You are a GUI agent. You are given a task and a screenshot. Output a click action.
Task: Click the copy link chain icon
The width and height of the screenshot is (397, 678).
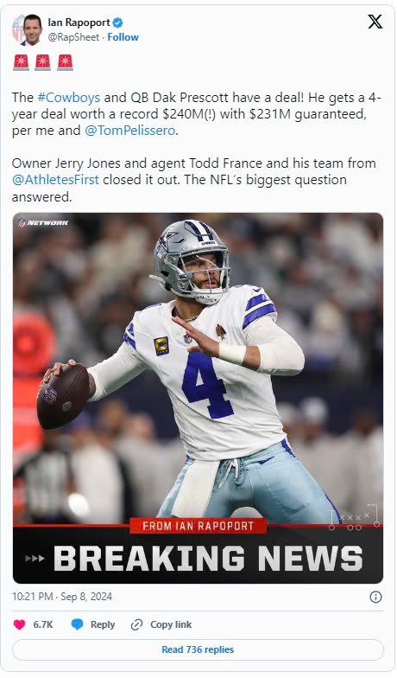[x=136, y=624]
